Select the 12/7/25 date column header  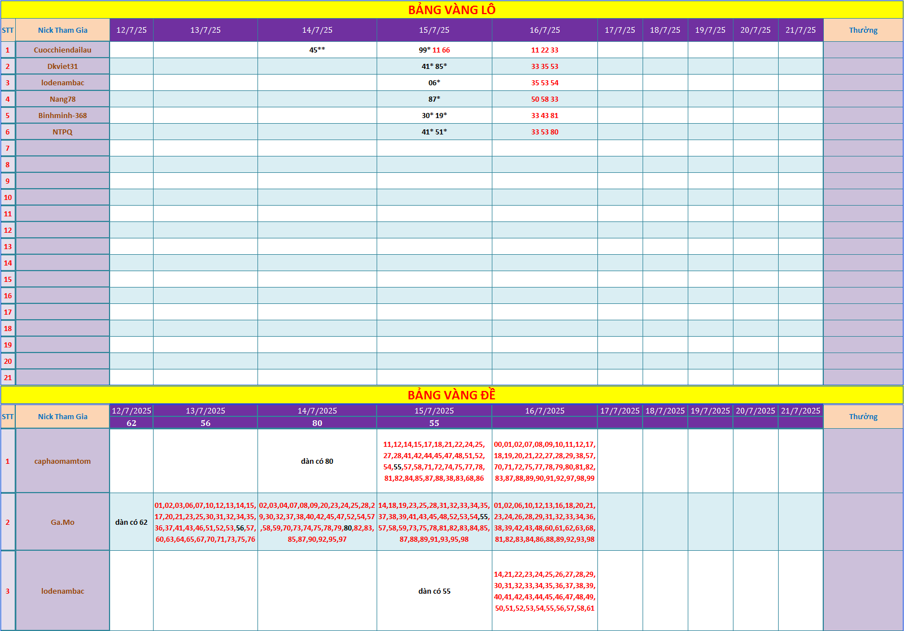pyautogui.click(x=132, y=30)
